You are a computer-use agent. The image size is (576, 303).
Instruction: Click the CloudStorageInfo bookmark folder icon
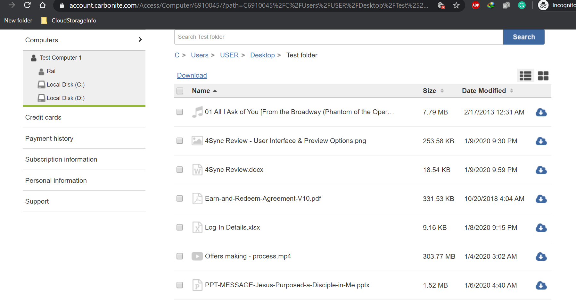pos(44,20)
